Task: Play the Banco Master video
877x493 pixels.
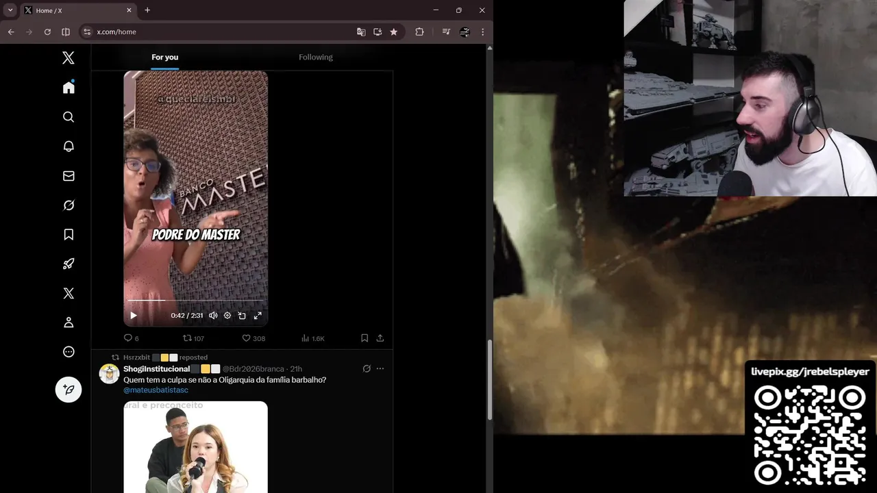Action: point(134,316)
